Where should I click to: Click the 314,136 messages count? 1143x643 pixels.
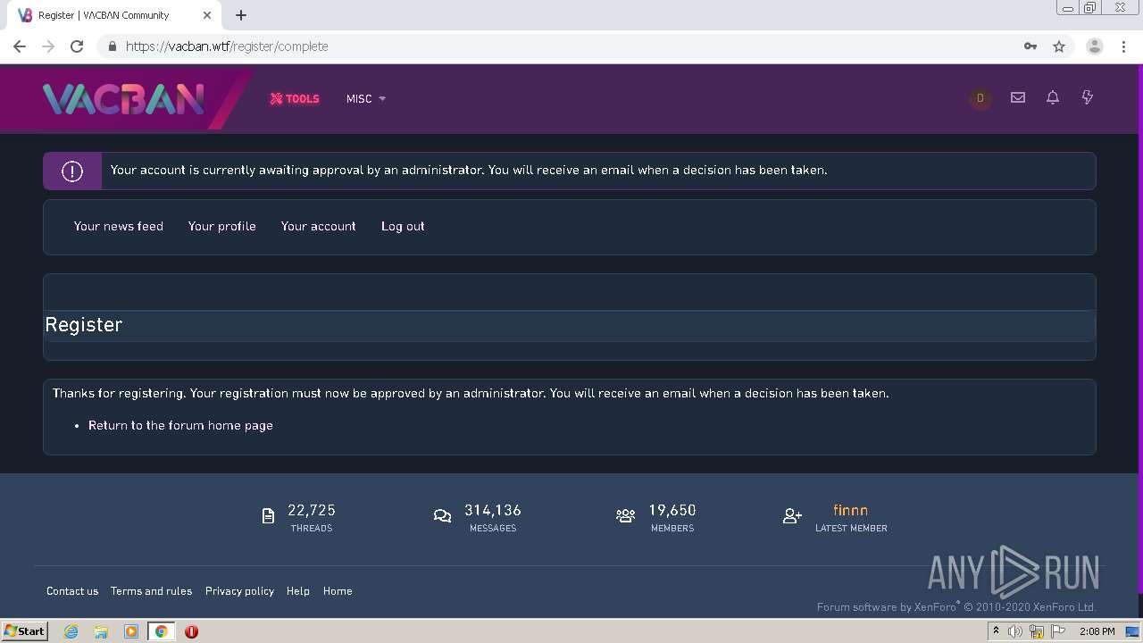tap(493, 510)
